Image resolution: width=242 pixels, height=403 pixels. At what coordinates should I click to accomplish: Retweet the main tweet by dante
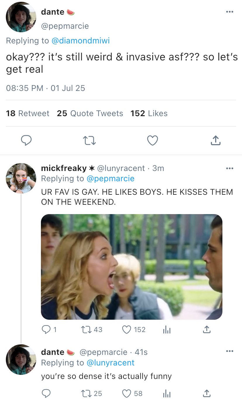point(89,140)
